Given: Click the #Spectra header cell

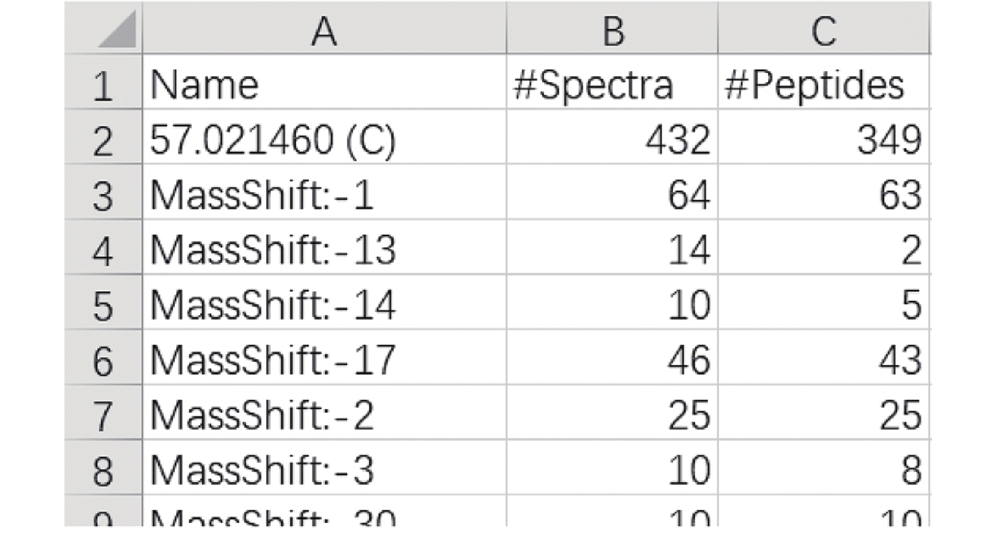Looking at the screenshot, I should click(612, 82).
